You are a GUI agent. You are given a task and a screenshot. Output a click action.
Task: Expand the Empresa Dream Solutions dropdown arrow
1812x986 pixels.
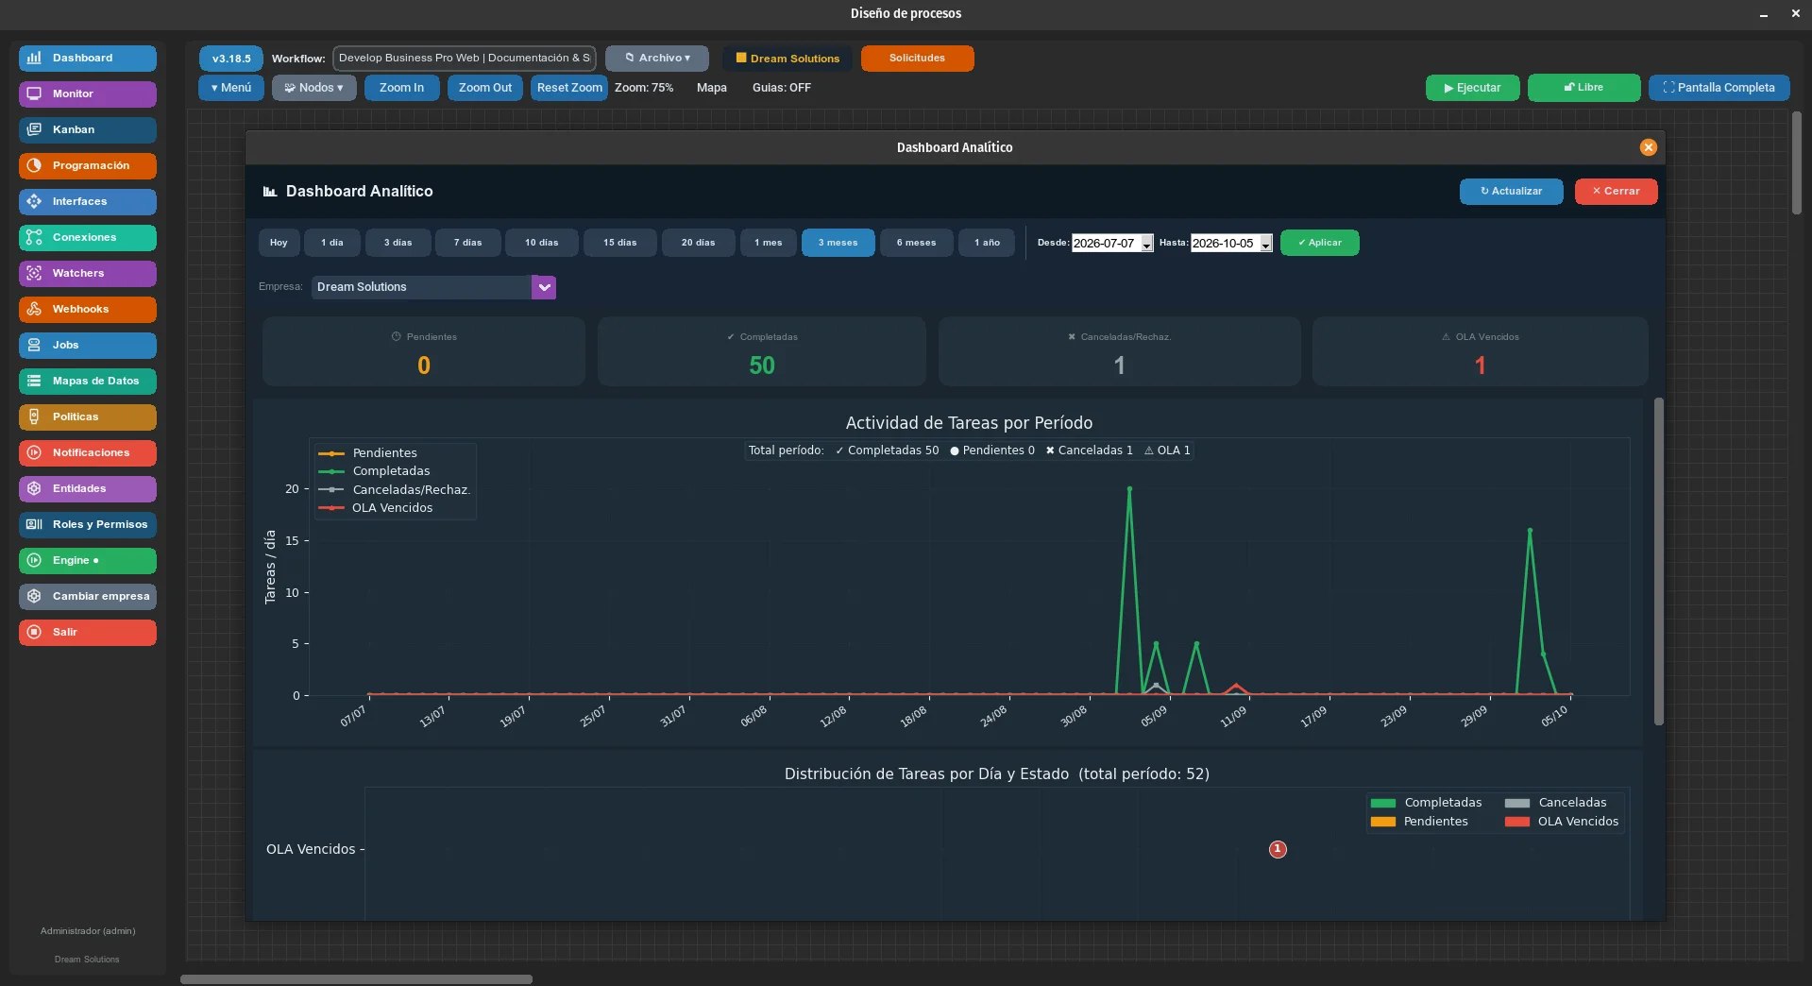pos(544,287)
